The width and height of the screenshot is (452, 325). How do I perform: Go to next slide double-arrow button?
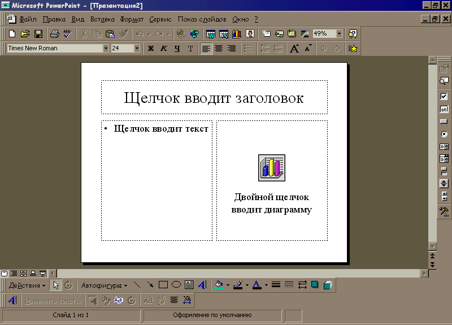(432, 265)
